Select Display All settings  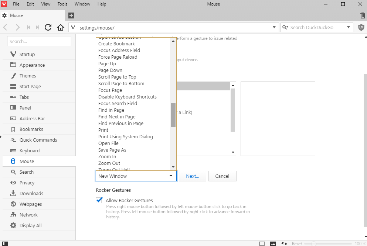click(x=39, y=225)
